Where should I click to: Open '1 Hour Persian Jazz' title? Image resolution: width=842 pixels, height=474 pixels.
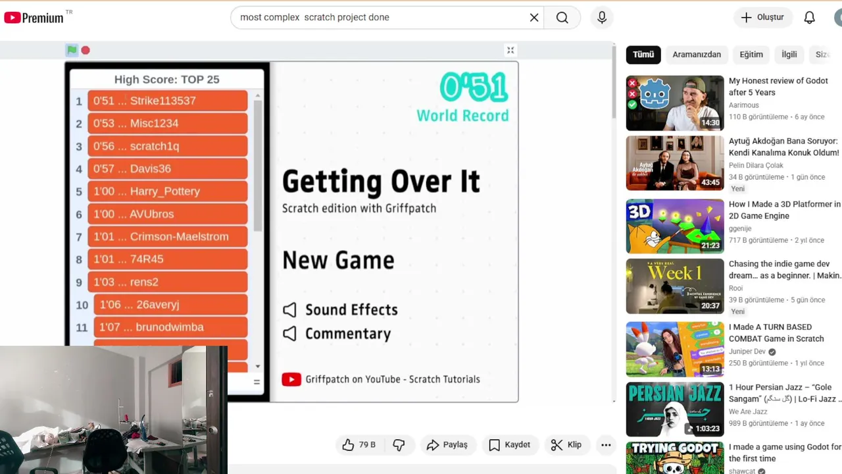[x=783, y=393]
